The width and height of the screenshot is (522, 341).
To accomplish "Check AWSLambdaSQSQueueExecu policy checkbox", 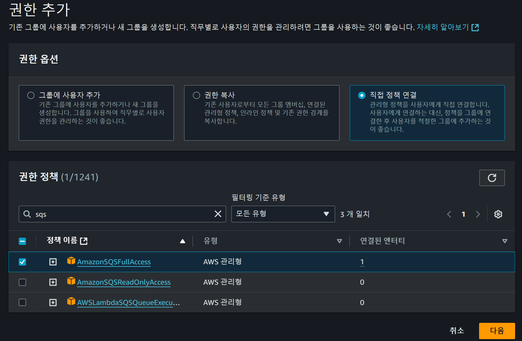I will (x=22, y=302).
